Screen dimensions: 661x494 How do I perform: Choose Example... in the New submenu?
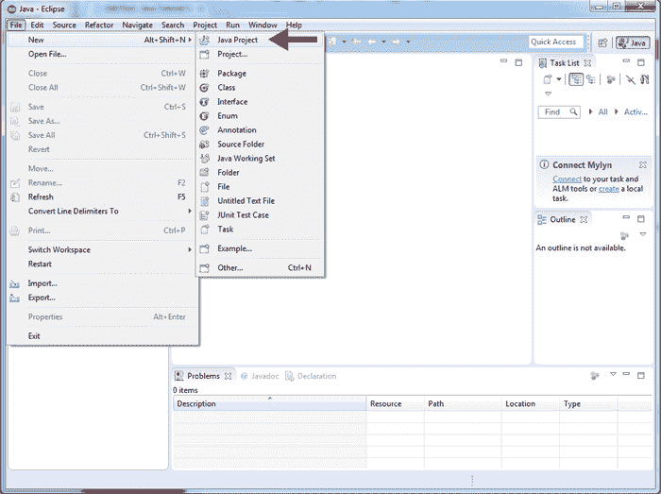pyautogui.click(x=260, y=248)
